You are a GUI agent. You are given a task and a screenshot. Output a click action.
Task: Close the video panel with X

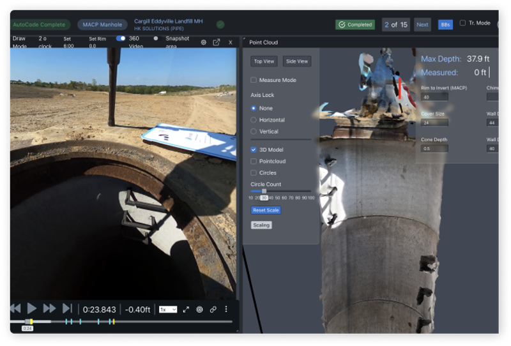(231, 42)
